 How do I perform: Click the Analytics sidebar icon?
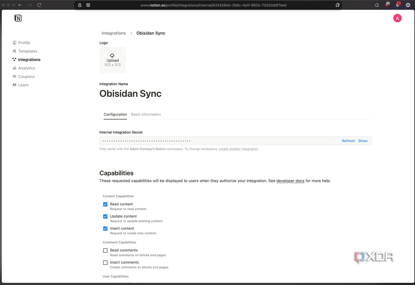tap(15, 68)
